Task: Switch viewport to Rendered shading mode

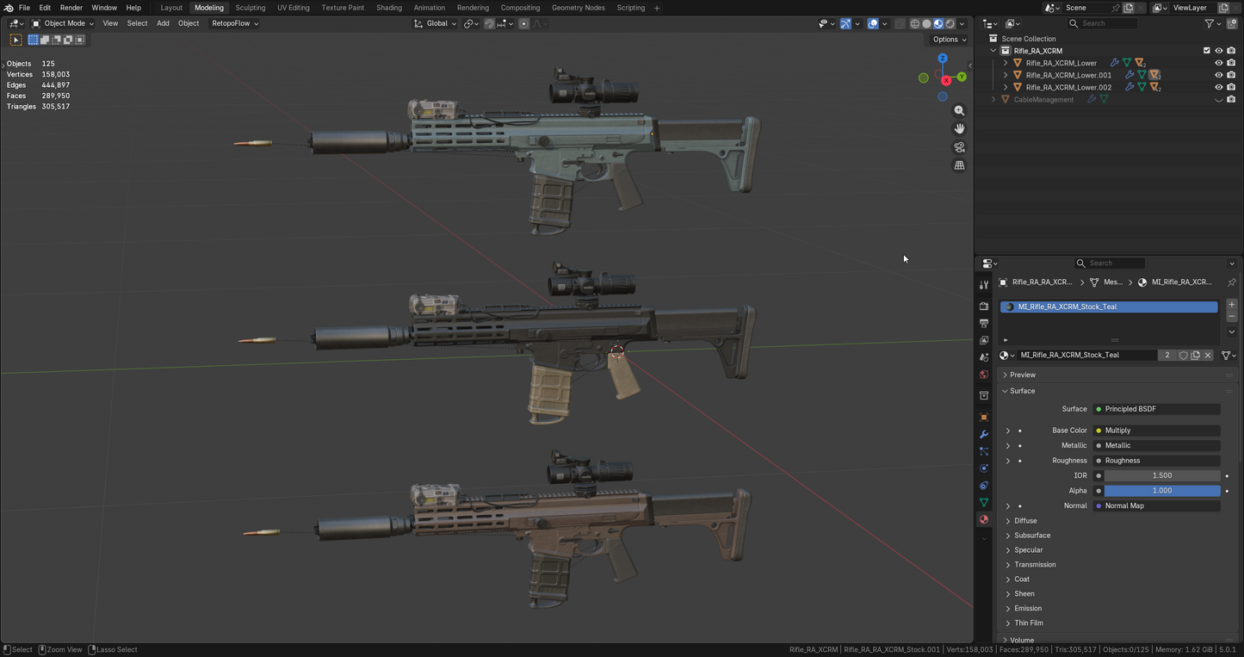Action: tap(950, 23)
